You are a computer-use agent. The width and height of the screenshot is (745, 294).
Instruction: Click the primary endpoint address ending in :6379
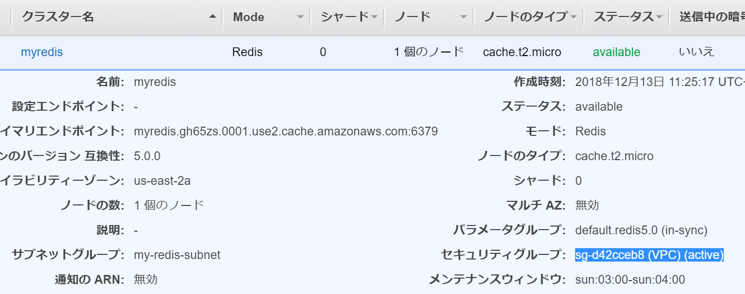[286, 131]
